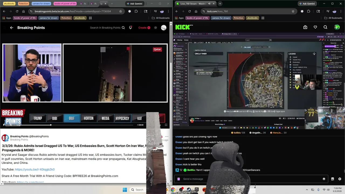Open the Breaking Points user avatar menu
Image resolution: width=345 pixels, height=194 pixels.
pyautogui.click(x=164, y=28)
